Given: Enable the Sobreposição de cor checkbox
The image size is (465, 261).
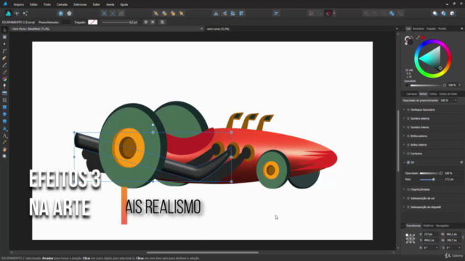Looking at the screenshot, I should (408, 198).
